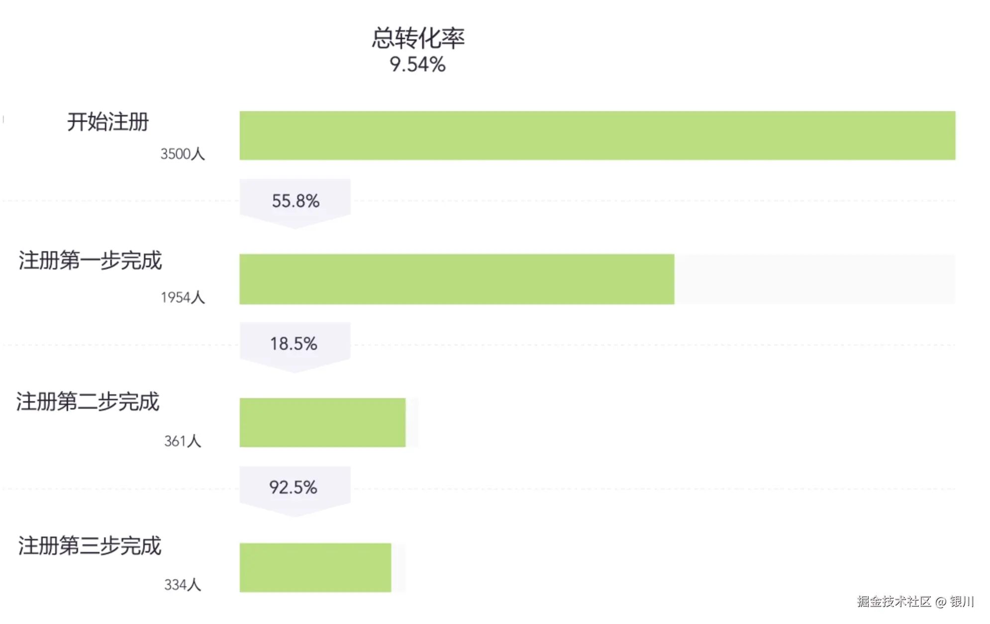Open the 掘金技术社区 @ 银川 watermark
This screenshot has width=990, height=624.
(915, 602)
